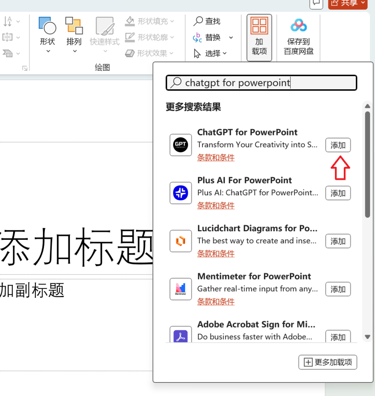Image resolution: width=375 pixels, height=396 pixels.
Task: Open terms link under Mentimeter
Action: [x=216, y=301]
